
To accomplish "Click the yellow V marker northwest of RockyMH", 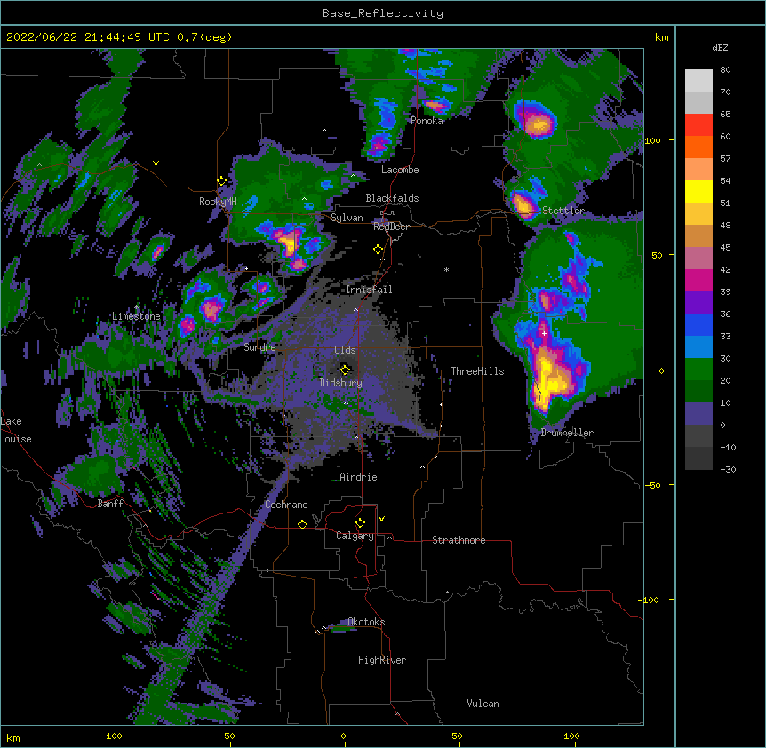I will 156,163.
